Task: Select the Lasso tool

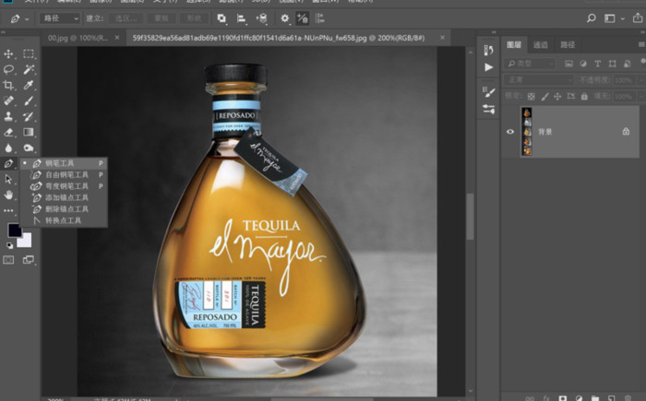Action: tap(9, 69)
